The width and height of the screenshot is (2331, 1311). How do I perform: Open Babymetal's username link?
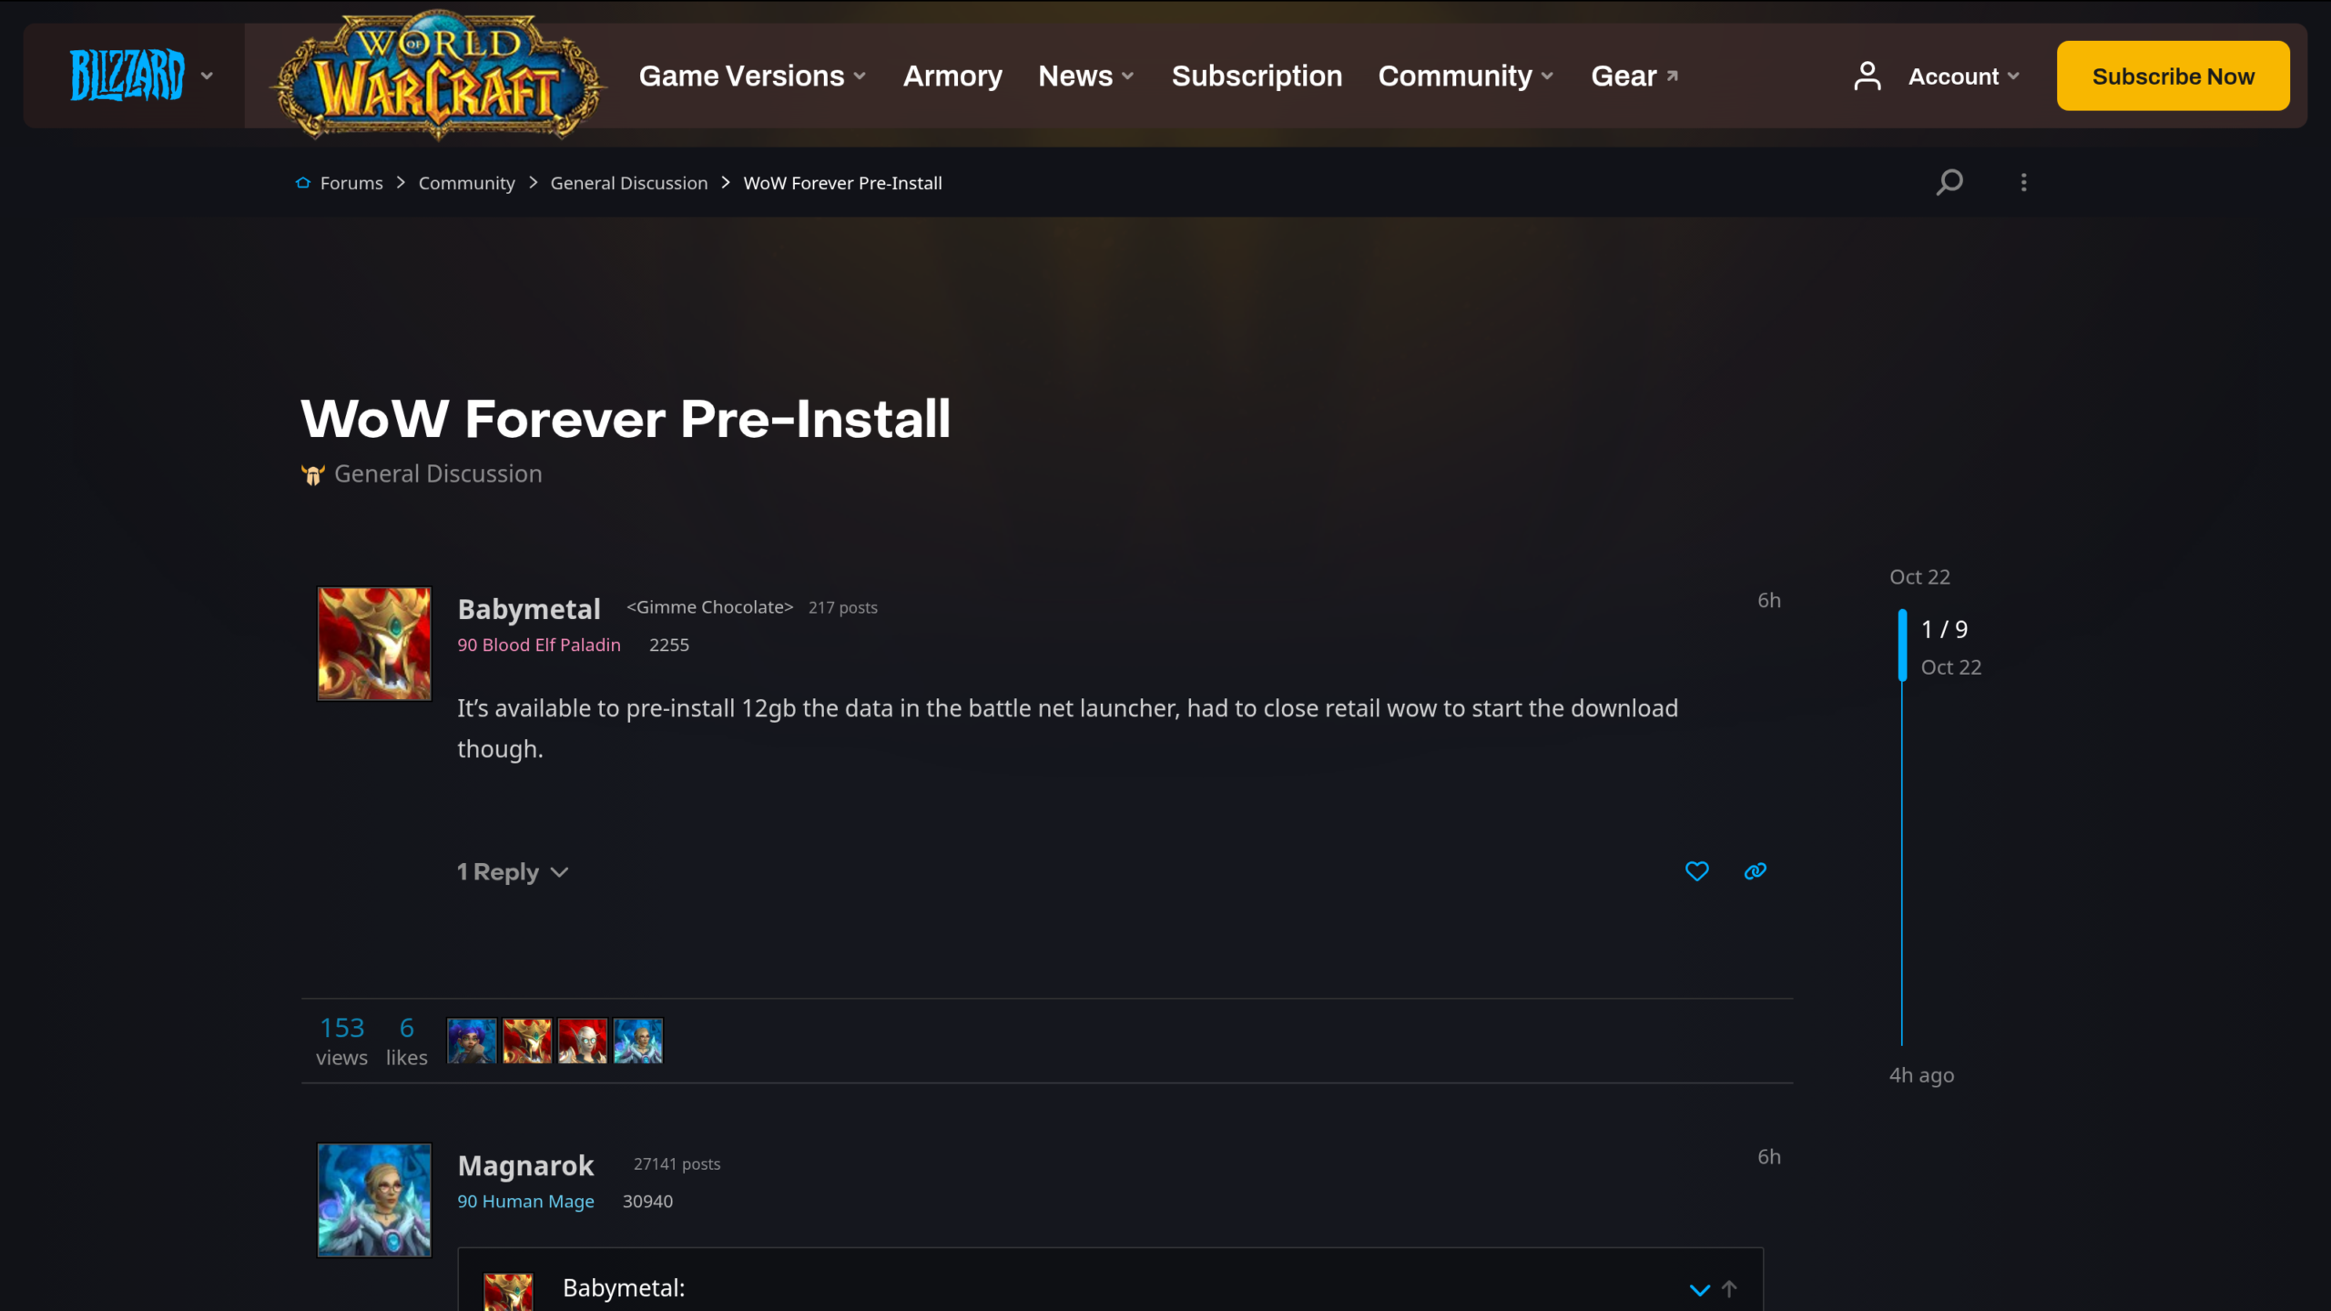[x=529, y=609]
